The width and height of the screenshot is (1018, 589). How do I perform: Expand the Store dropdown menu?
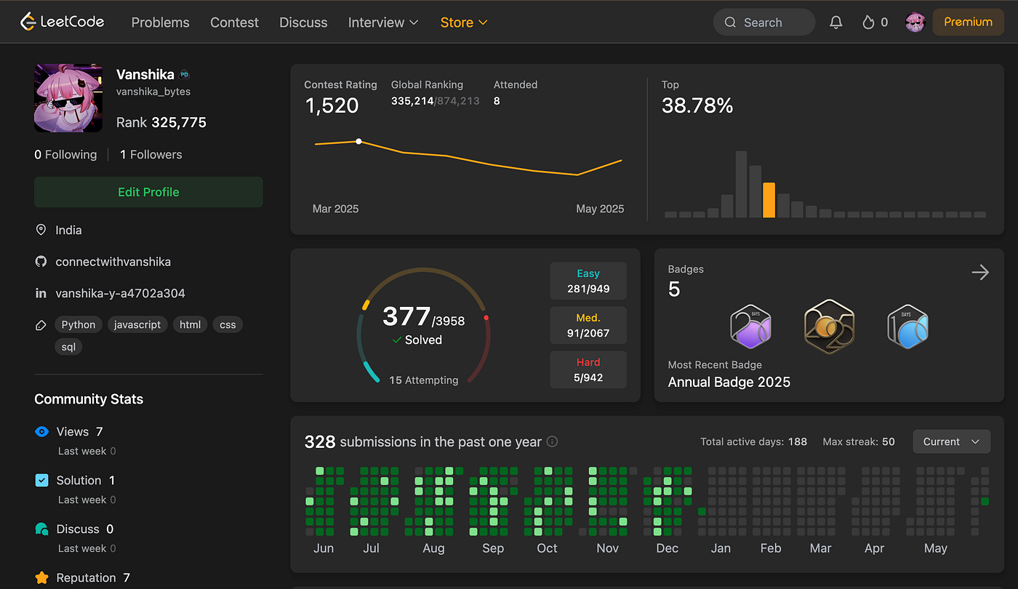tap(464, 23)
